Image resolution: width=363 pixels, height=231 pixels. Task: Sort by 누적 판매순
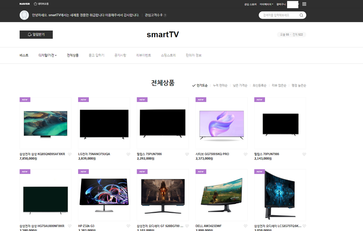click(x=220, y=85)
